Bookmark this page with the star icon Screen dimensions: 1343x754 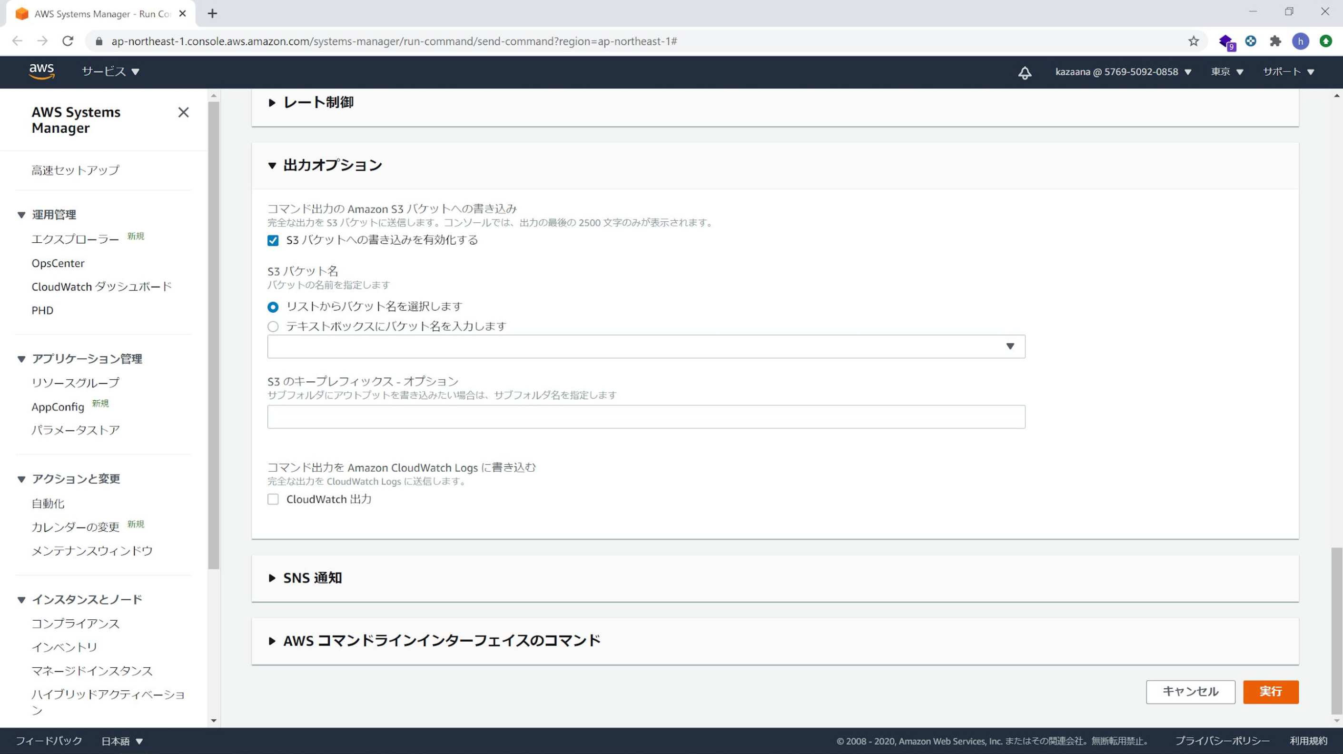click(x=1194, y=41)
